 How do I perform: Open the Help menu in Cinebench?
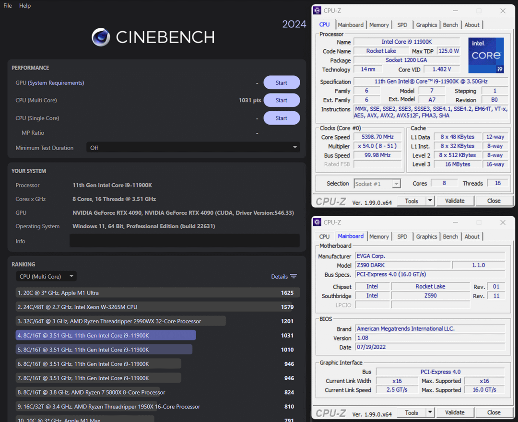(x=25, y=6)
